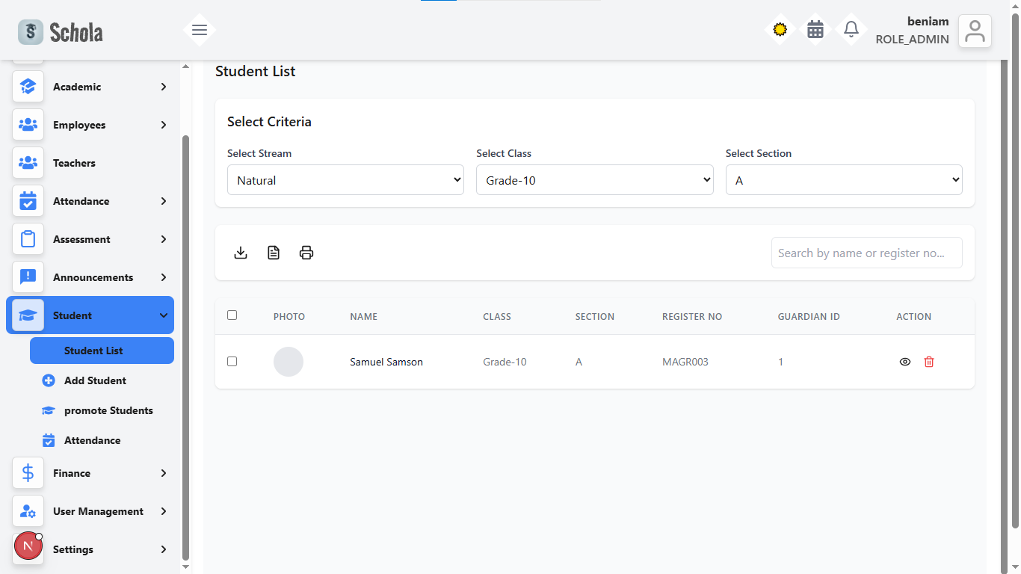Delete Samuel Samson using the trash icon
The image size is (1021, 574).
click(x=929, y=362)
